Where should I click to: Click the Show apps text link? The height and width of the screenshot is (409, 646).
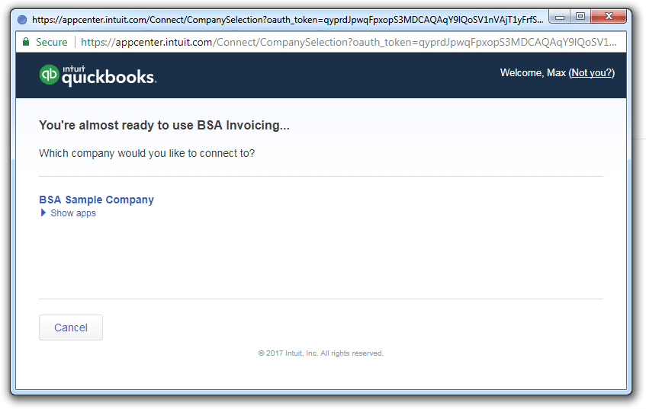coord(73,213)
